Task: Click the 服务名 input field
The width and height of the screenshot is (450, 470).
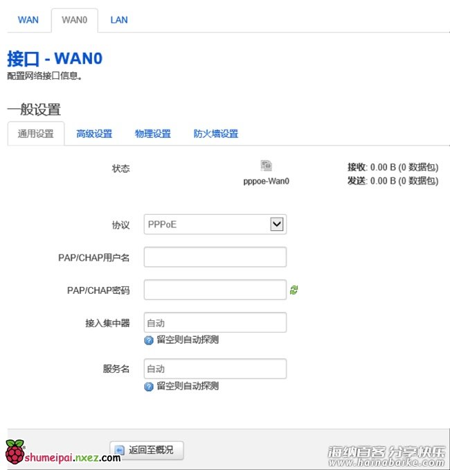Action: click(x=215, y=369)
